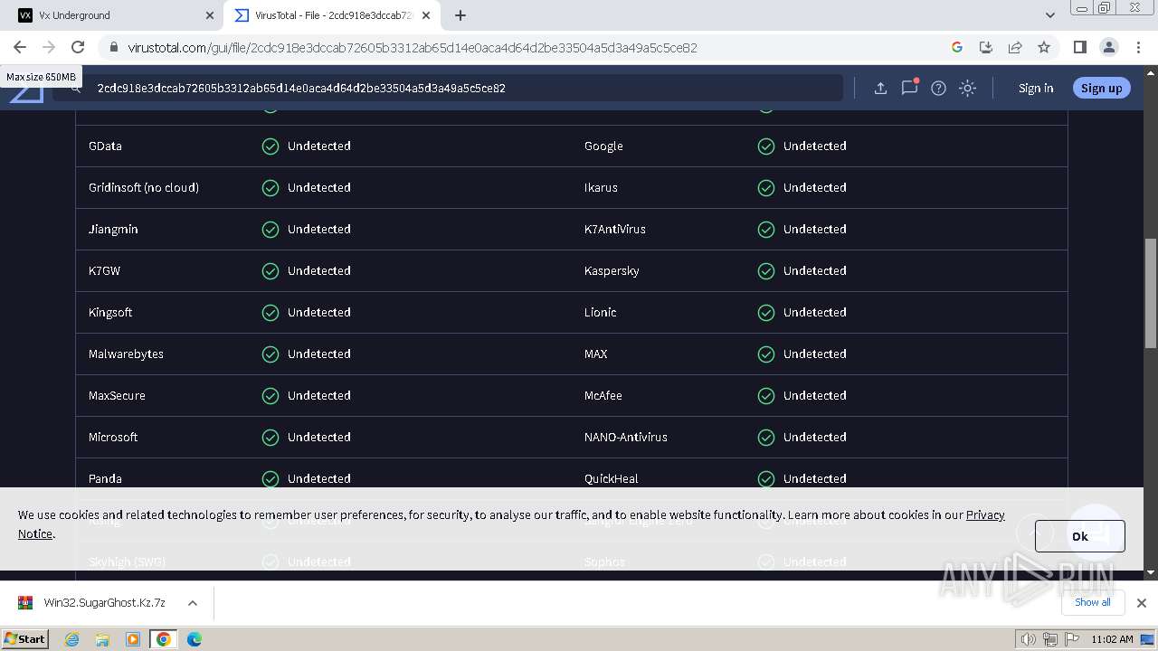Click the Kingsoft vendor name
Viewport: 1158px width, 651px height.
click(x=110, y=312)
